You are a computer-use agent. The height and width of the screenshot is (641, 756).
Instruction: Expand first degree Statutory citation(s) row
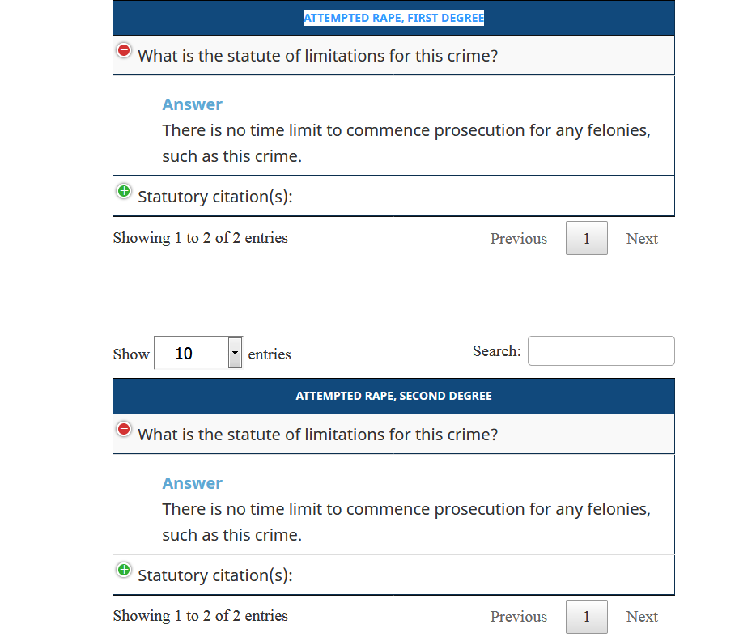click(124, 191)
